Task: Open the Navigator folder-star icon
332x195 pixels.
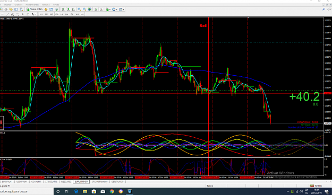Action: (x=11, y=10)
